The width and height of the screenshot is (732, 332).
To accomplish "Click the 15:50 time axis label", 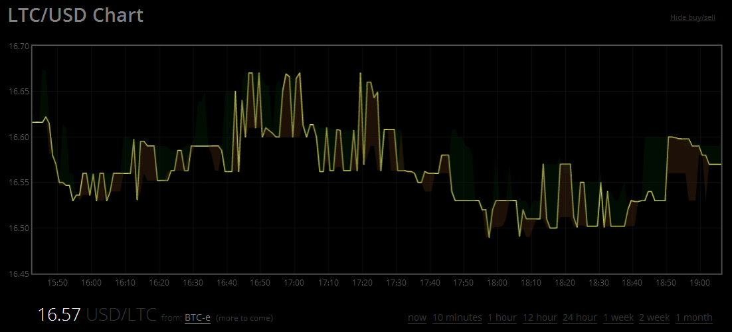I will coord(57,282).
